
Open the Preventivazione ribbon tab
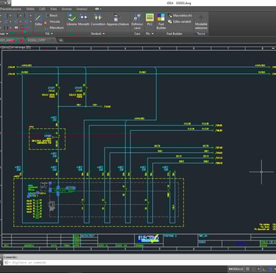click(10, 9)
